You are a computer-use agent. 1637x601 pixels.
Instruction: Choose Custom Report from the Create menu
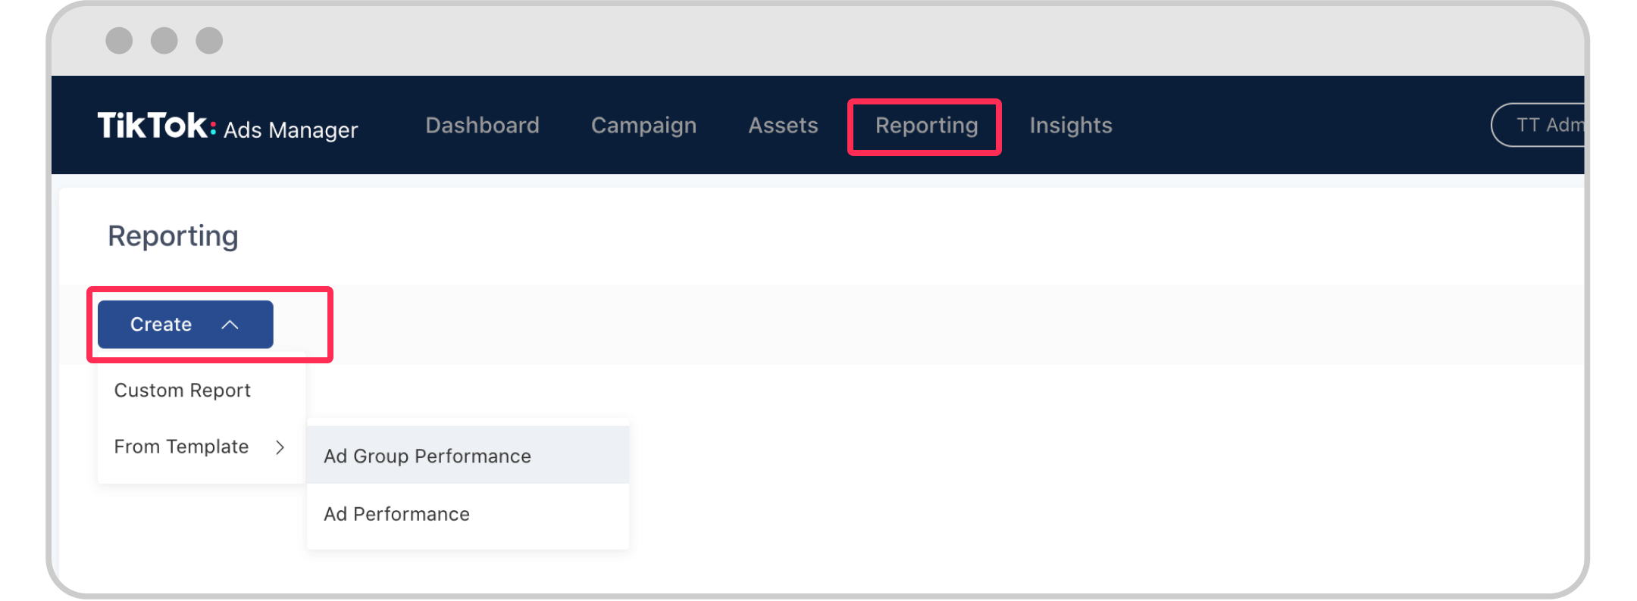tap(183, 391)
